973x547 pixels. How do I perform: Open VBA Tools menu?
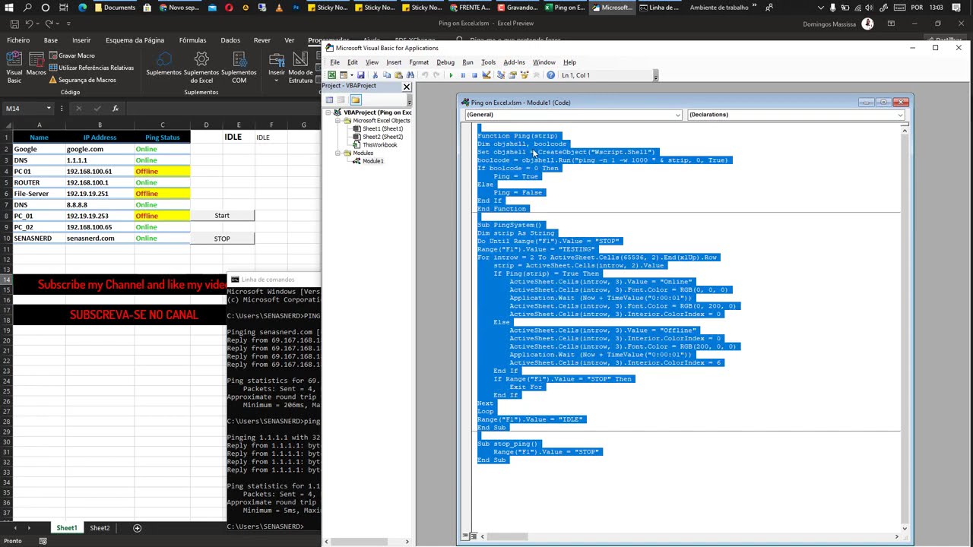pyautogui.click(x=488, y=62)
